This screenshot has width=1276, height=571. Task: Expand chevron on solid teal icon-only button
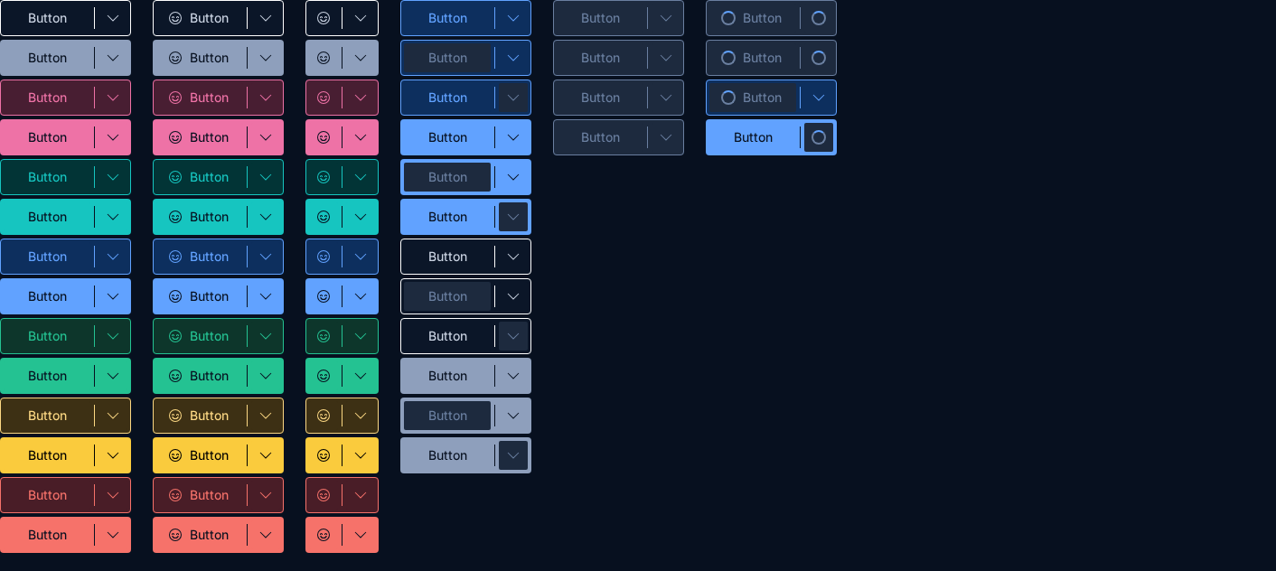[x=361, y=217]
